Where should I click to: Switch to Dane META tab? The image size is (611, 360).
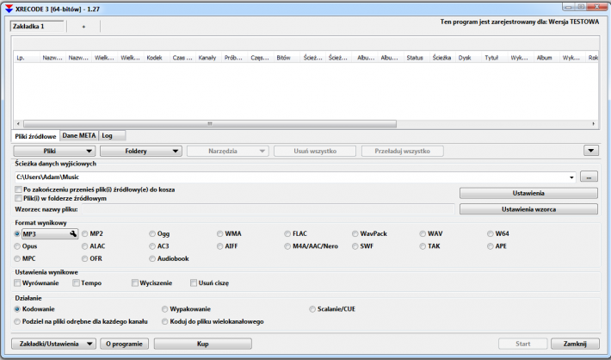pyautogui.click(x=78, y=135)
